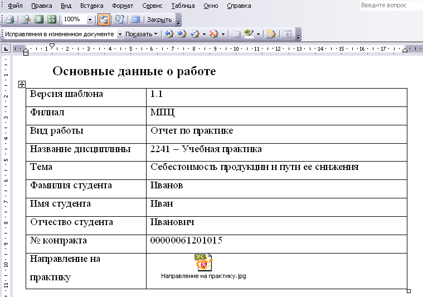Open the Окно menu
Screen dimensions: 423x297
[x=211, y=6]
